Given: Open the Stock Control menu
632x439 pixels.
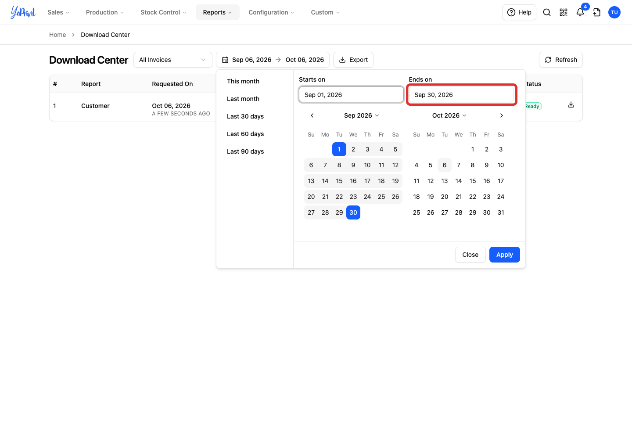Looking at the screenshot, I should point(163,12).
